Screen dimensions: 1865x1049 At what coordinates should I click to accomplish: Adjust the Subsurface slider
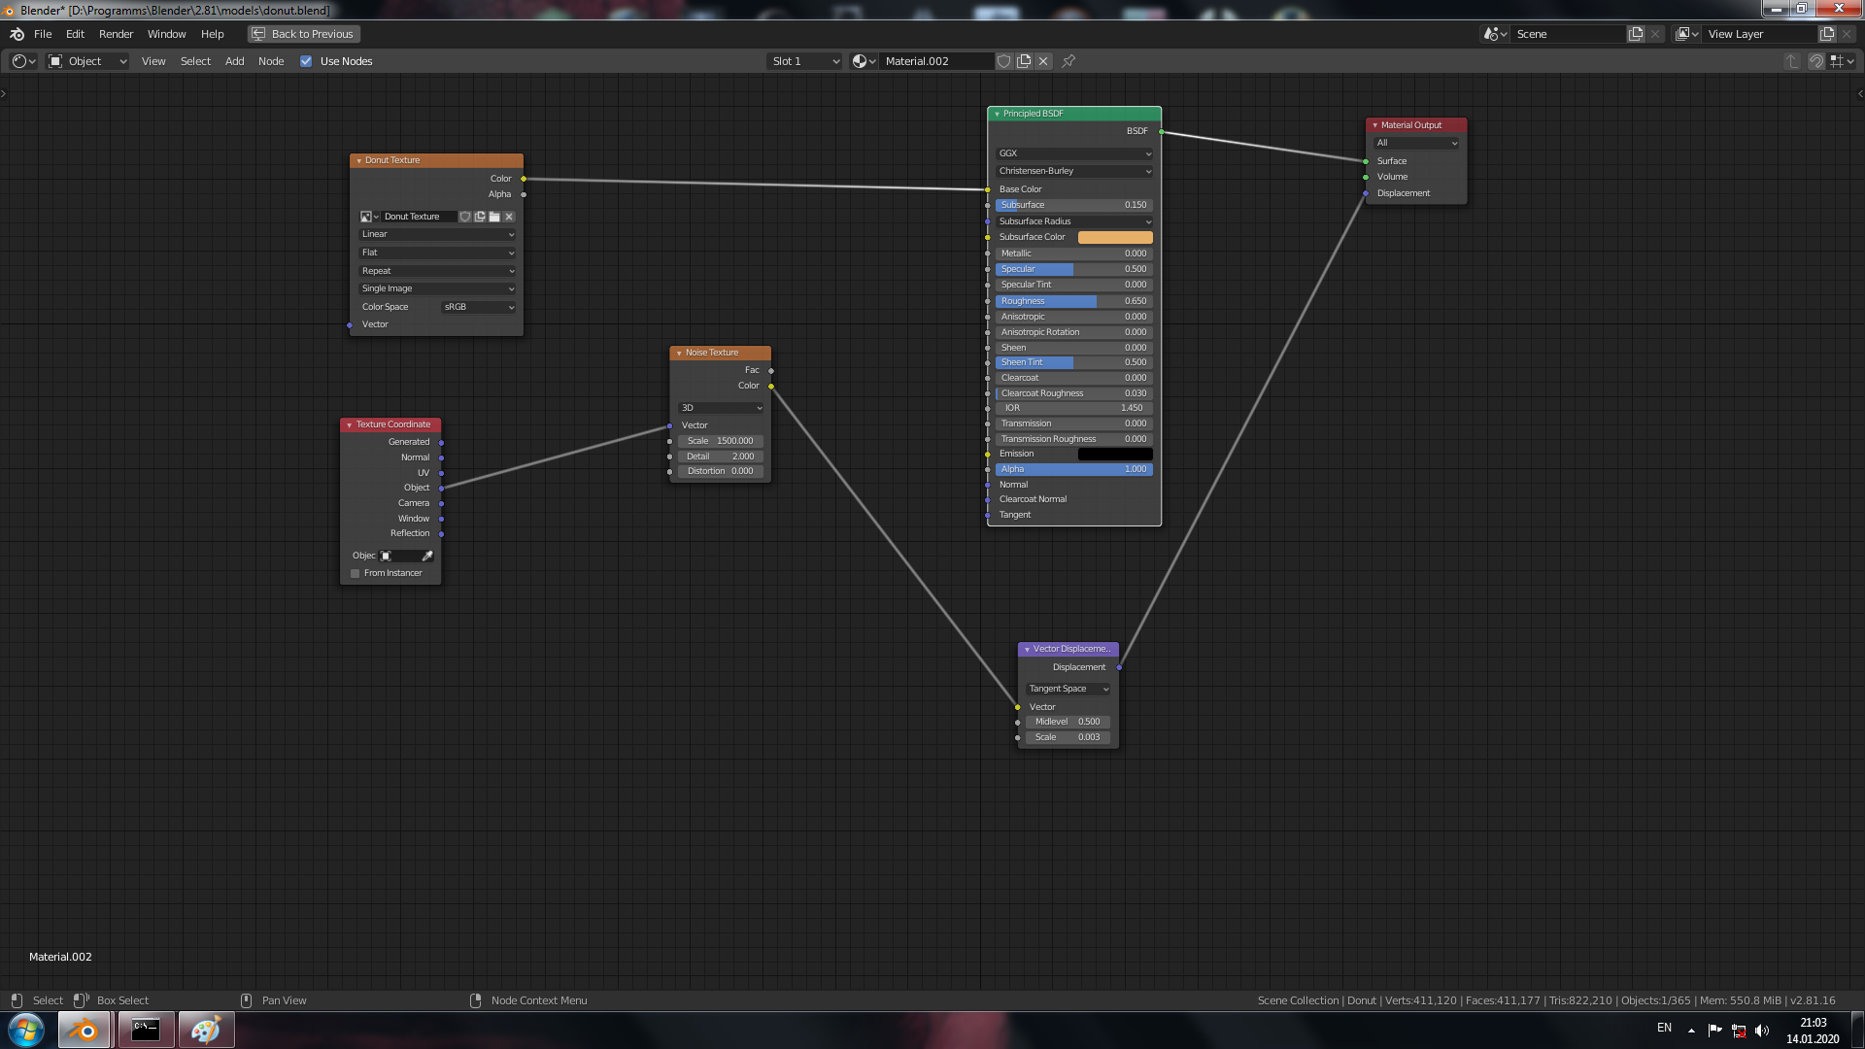(x=1074, y=205)
